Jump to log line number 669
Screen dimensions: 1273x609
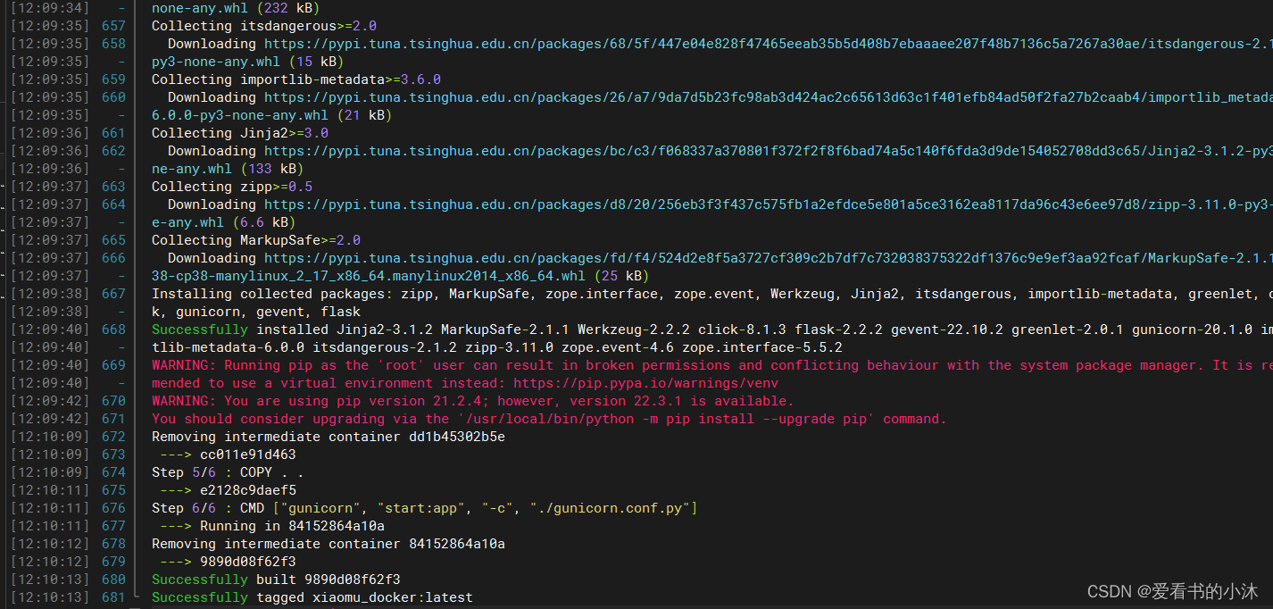click(x=113, y=365)
